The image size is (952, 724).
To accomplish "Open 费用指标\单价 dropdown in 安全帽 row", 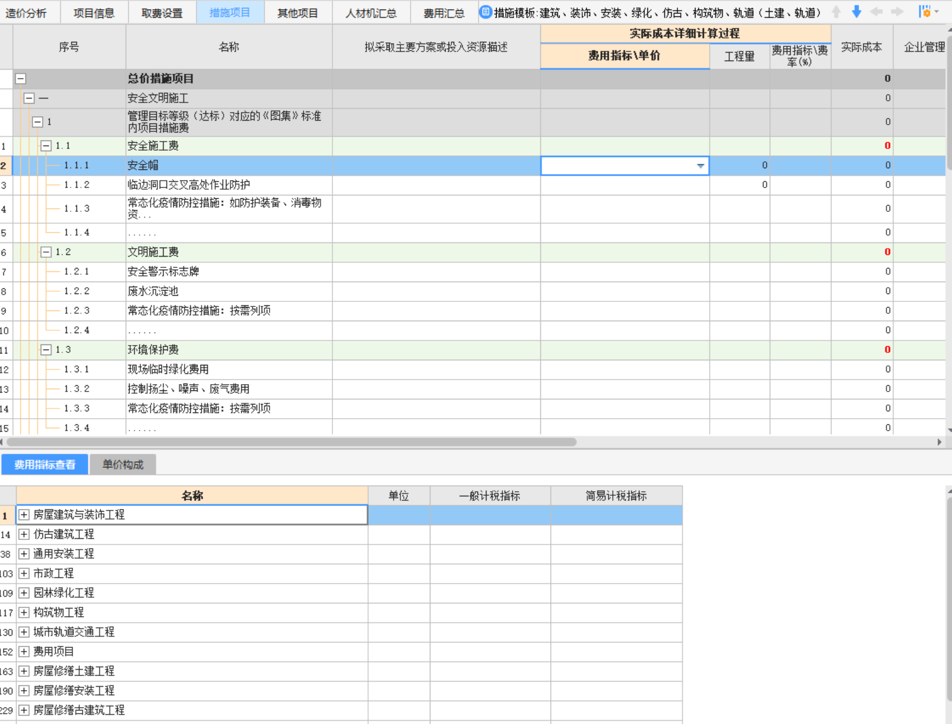I will (x=701, y=166).
